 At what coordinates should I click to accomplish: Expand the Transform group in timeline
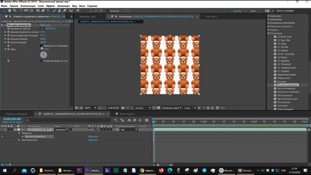coord(19,140)
